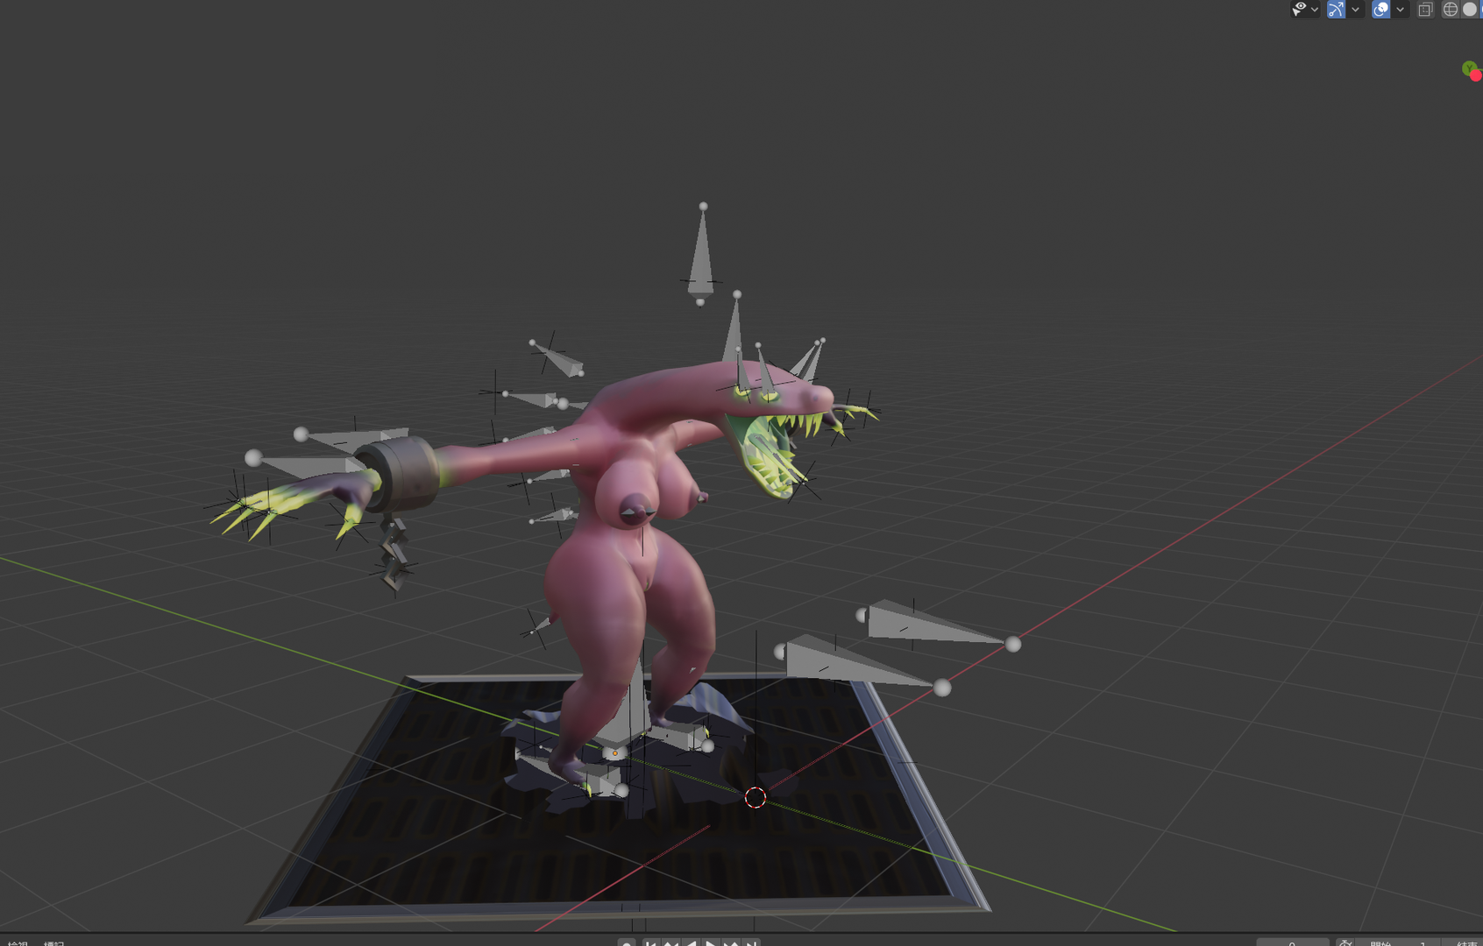
Task: Toggle viewport gizmos display
Action: [x=1336, y=10]
